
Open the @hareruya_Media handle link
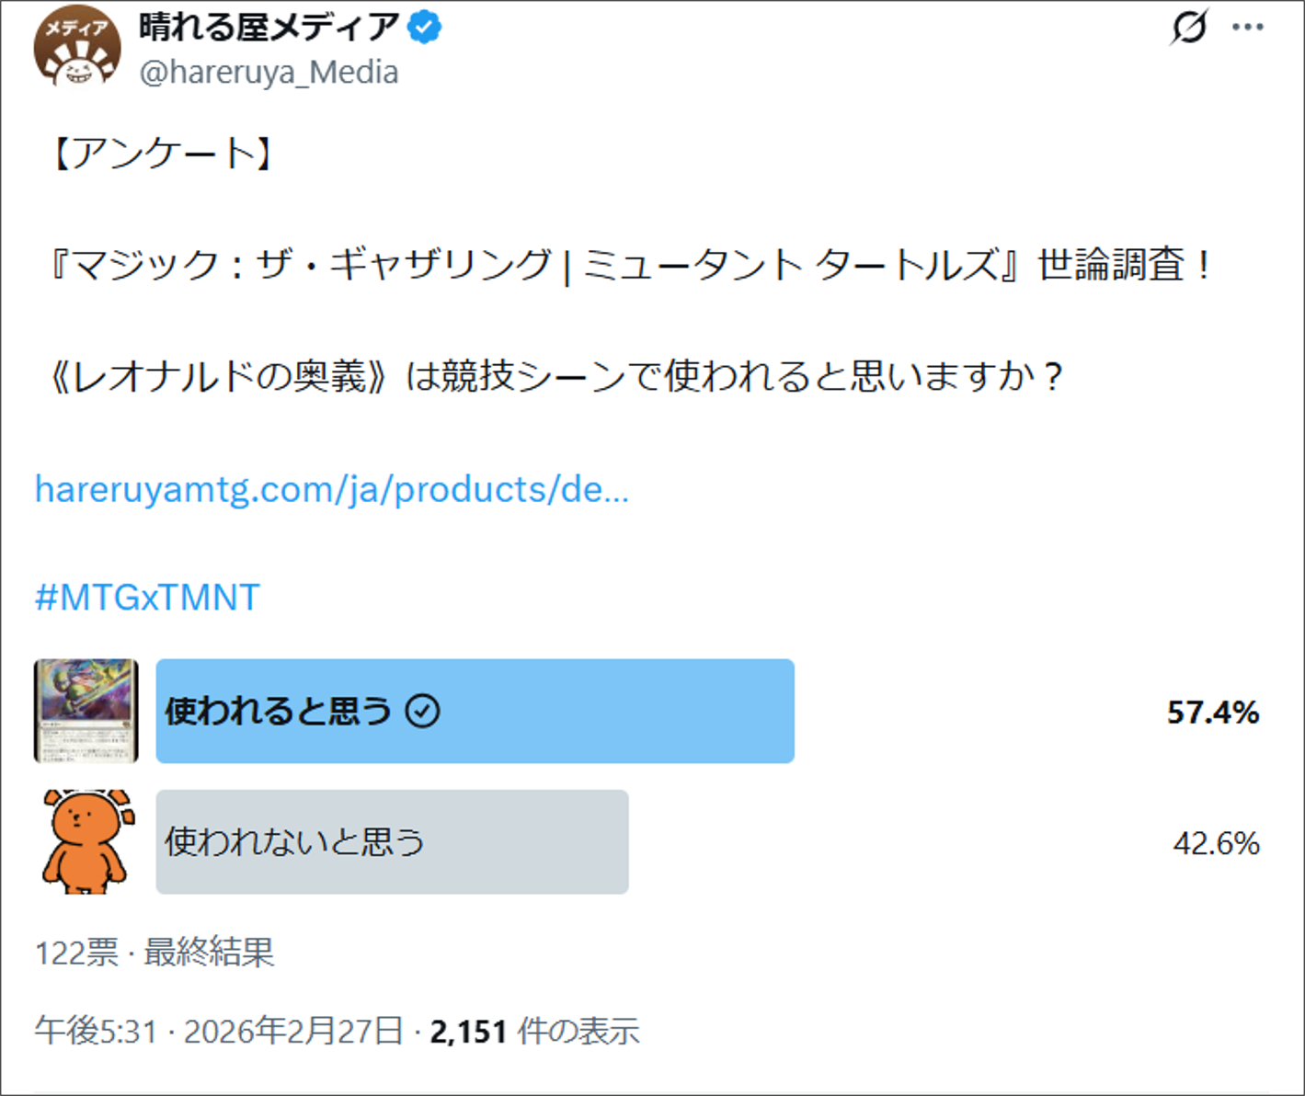point(269,73)
